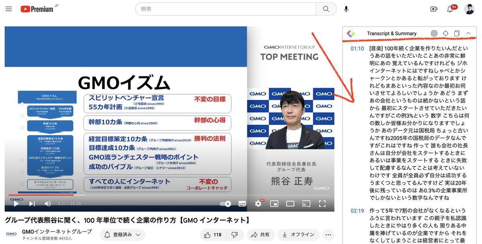Start voice search with the microphone

346,9
